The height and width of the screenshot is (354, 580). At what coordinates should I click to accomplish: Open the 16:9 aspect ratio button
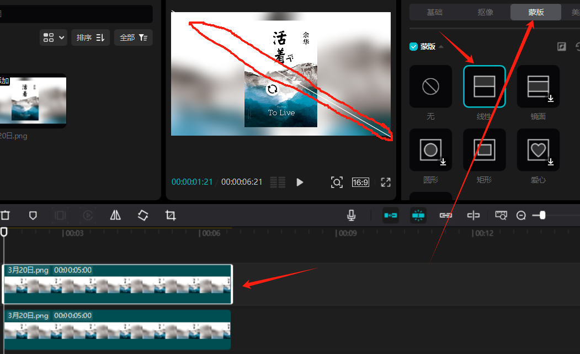pos(360,182)
